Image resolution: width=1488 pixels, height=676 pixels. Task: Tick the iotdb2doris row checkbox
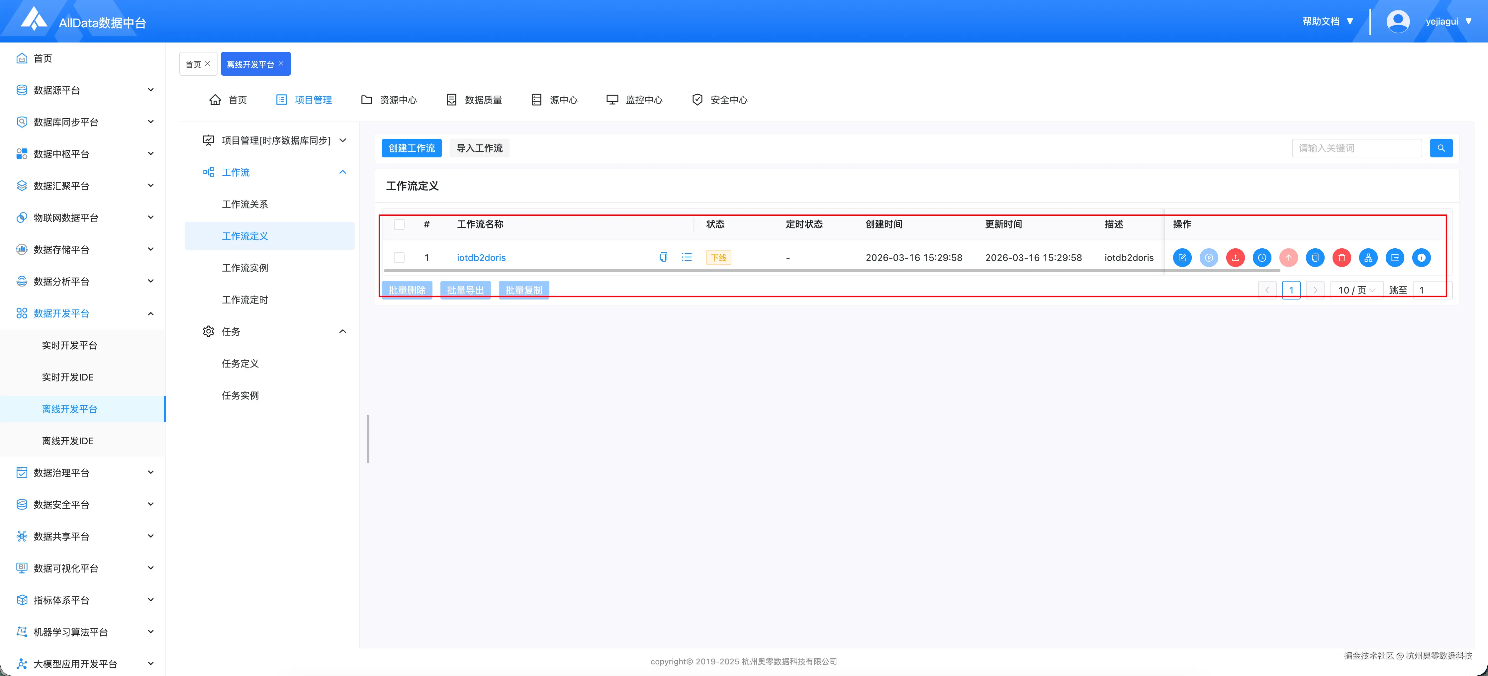(399, 257)
